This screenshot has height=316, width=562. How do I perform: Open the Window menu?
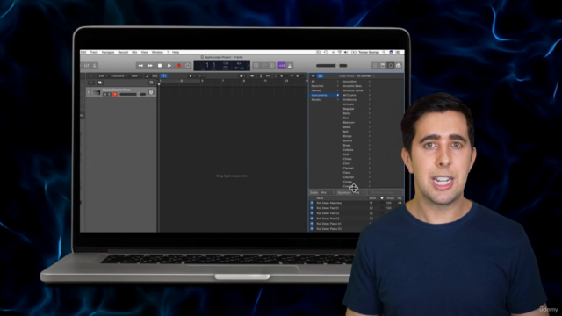157,53
